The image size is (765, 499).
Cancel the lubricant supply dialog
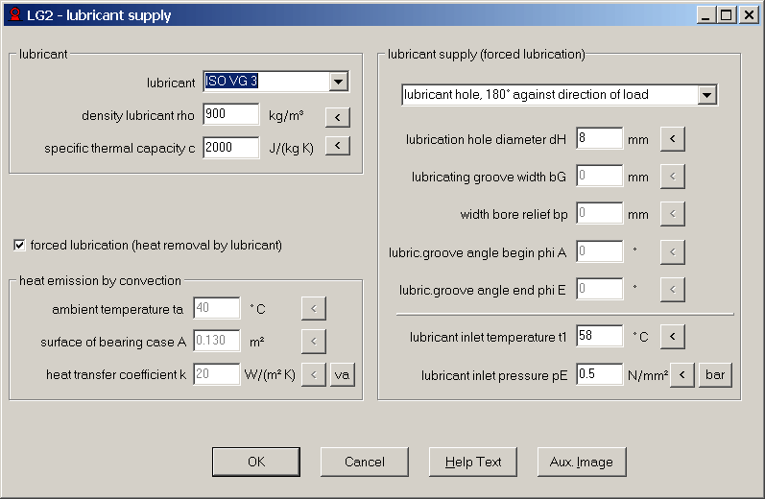pos(365,462)
